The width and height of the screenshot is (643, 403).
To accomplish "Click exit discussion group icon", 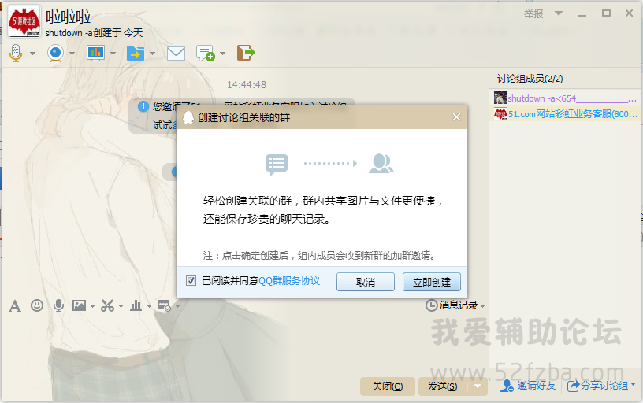I will 246,53.
